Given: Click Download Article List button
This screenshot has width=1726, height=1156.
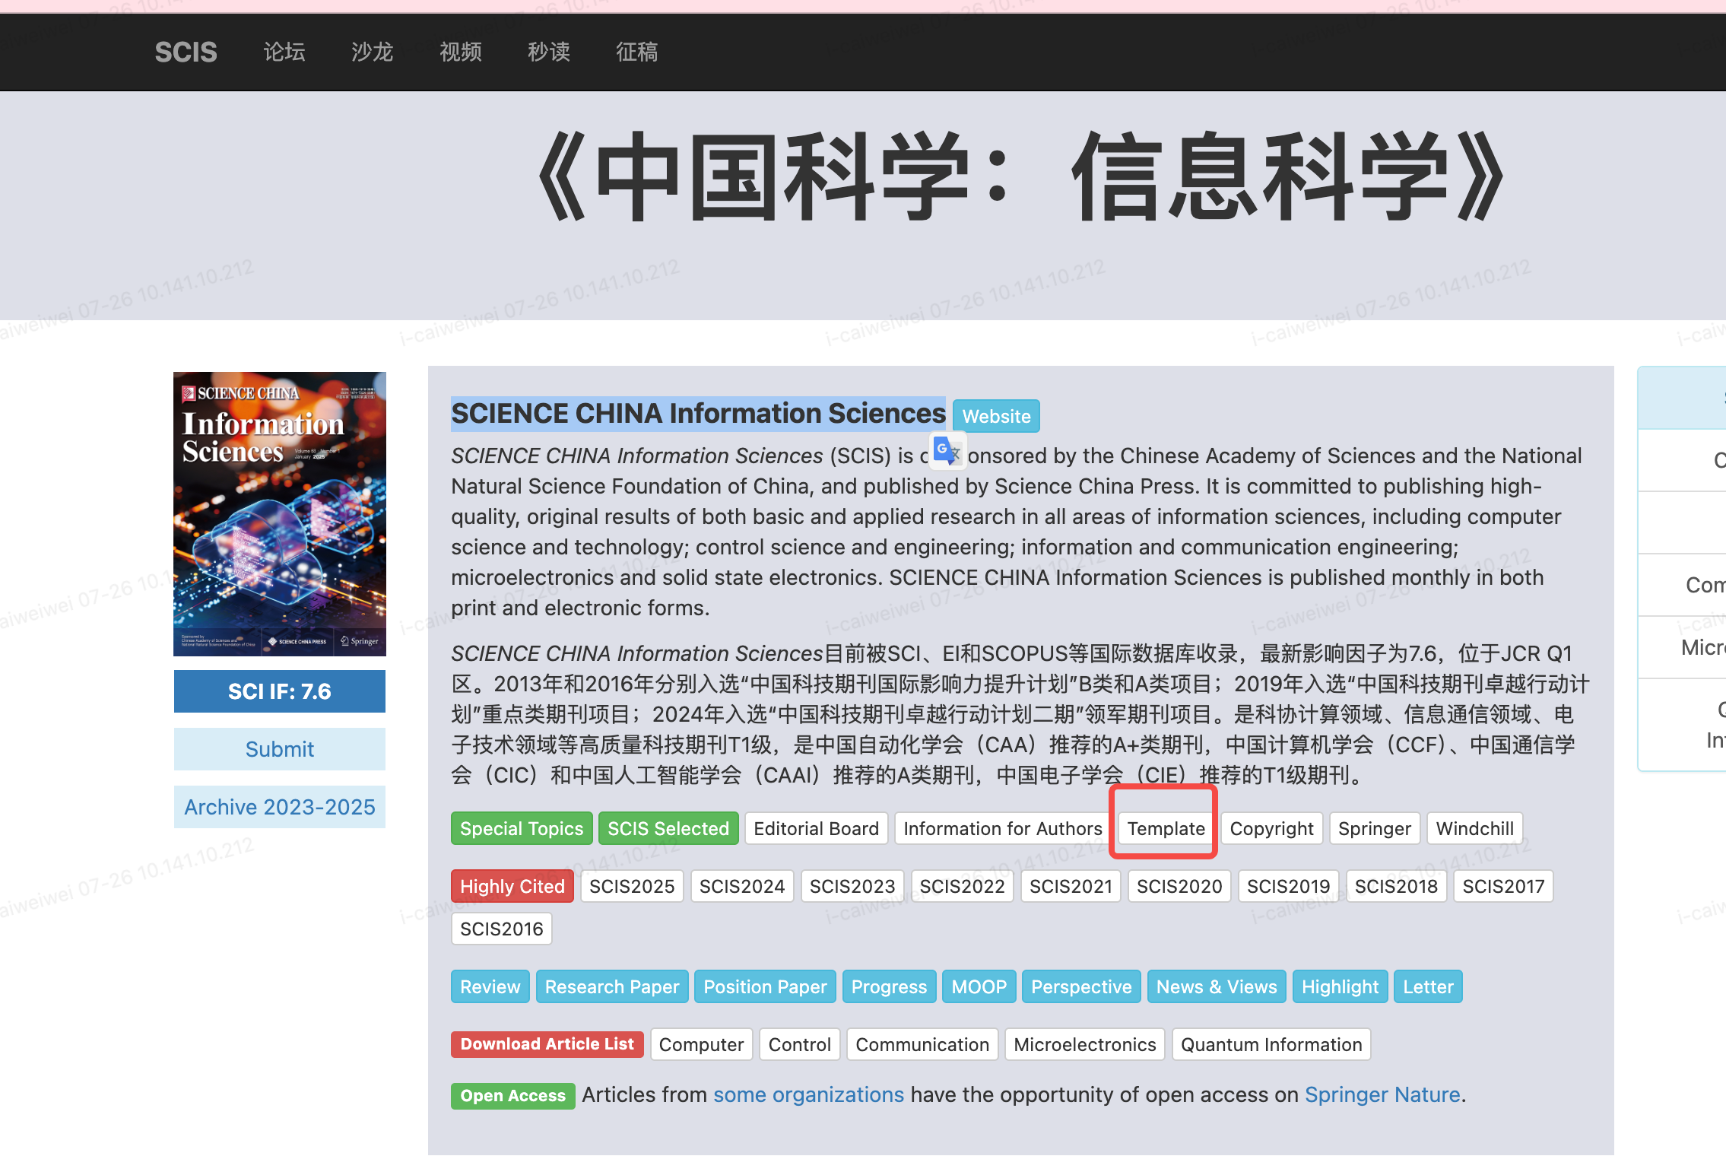Looking at the screenshot, I should [x=547, y=1044].
